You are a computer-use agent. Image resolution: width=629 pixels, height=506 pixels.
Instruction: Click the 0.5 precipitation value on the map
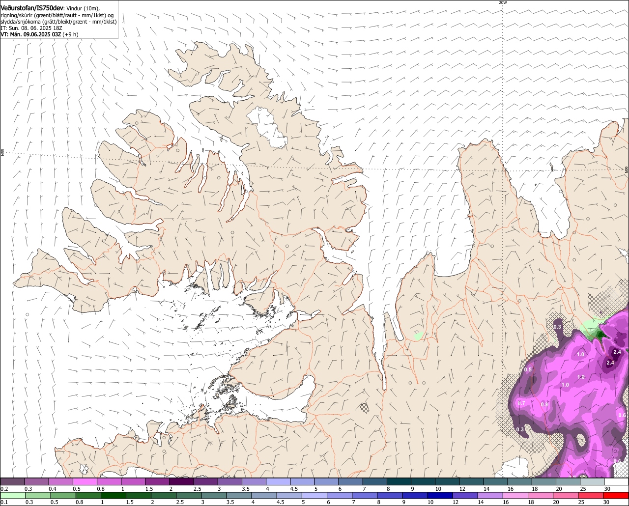coord(528,369)
